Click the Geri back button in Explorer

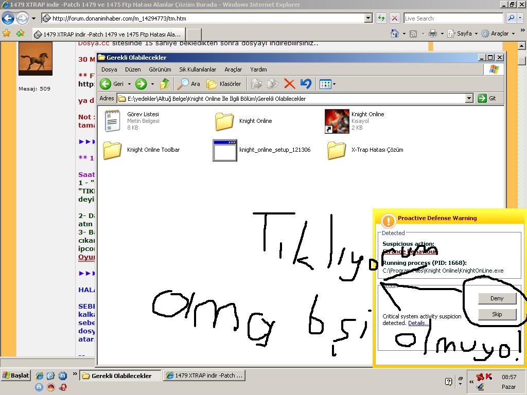pos(112,84)
